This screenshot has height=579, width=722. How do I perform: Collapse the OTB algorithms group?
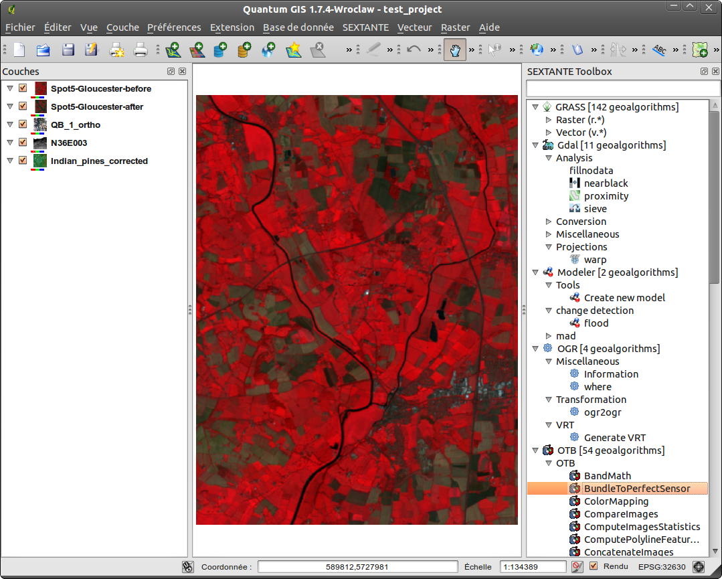point(535,450)
